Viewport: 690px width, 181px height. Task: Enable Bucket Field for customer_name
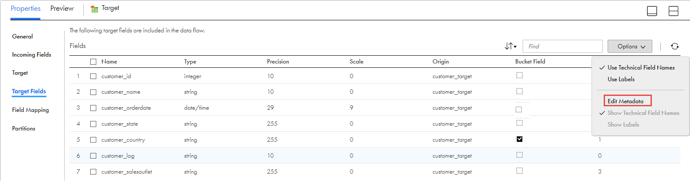tap(520, 91)
